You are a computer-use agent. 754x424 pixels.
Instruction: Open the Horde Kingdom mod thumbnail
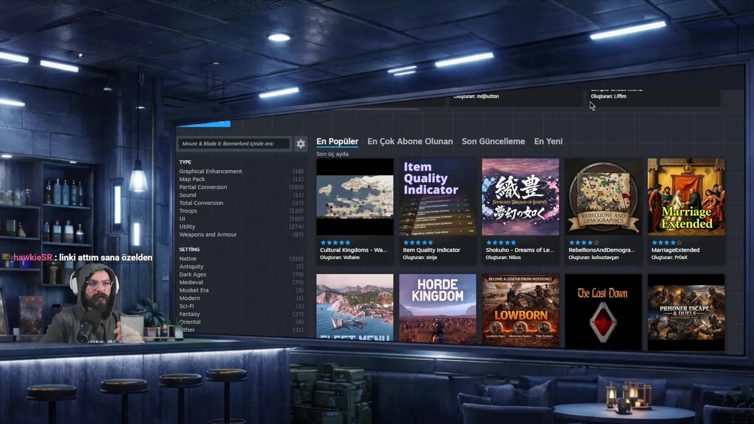click(438, 308)
